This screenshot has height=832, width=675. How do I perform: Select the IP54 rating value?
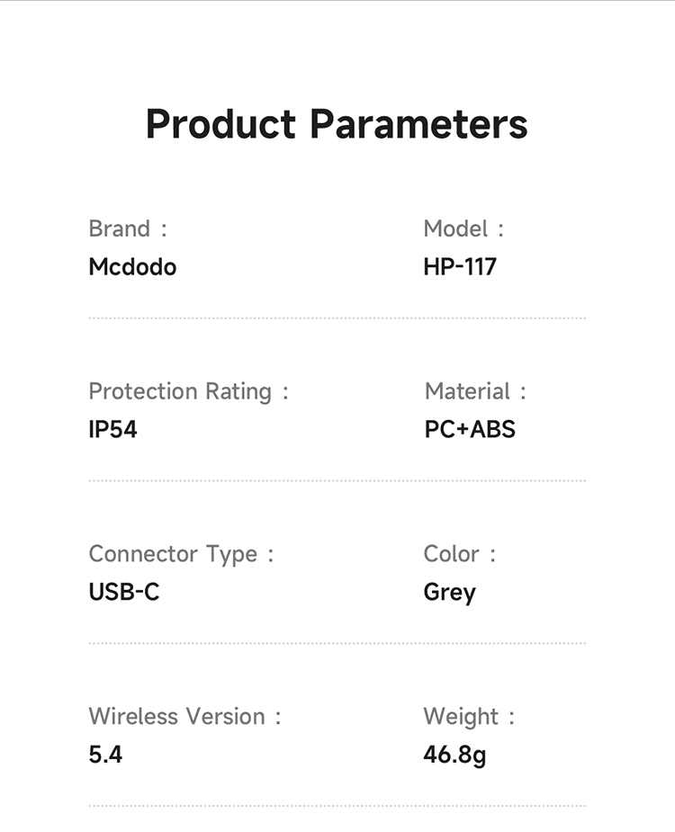coord(112,430)
